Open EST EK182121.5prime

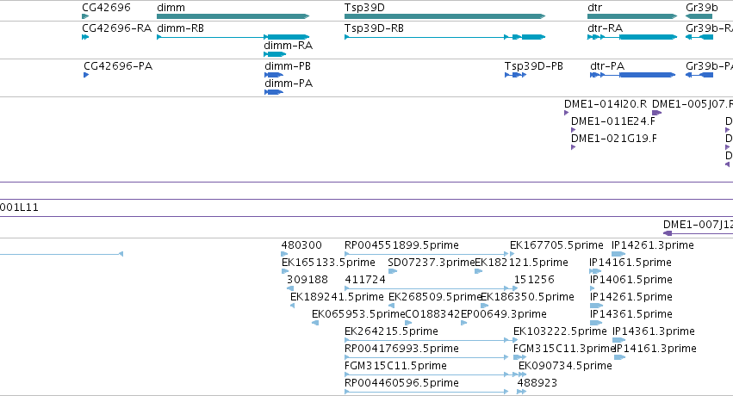(521, 263)
